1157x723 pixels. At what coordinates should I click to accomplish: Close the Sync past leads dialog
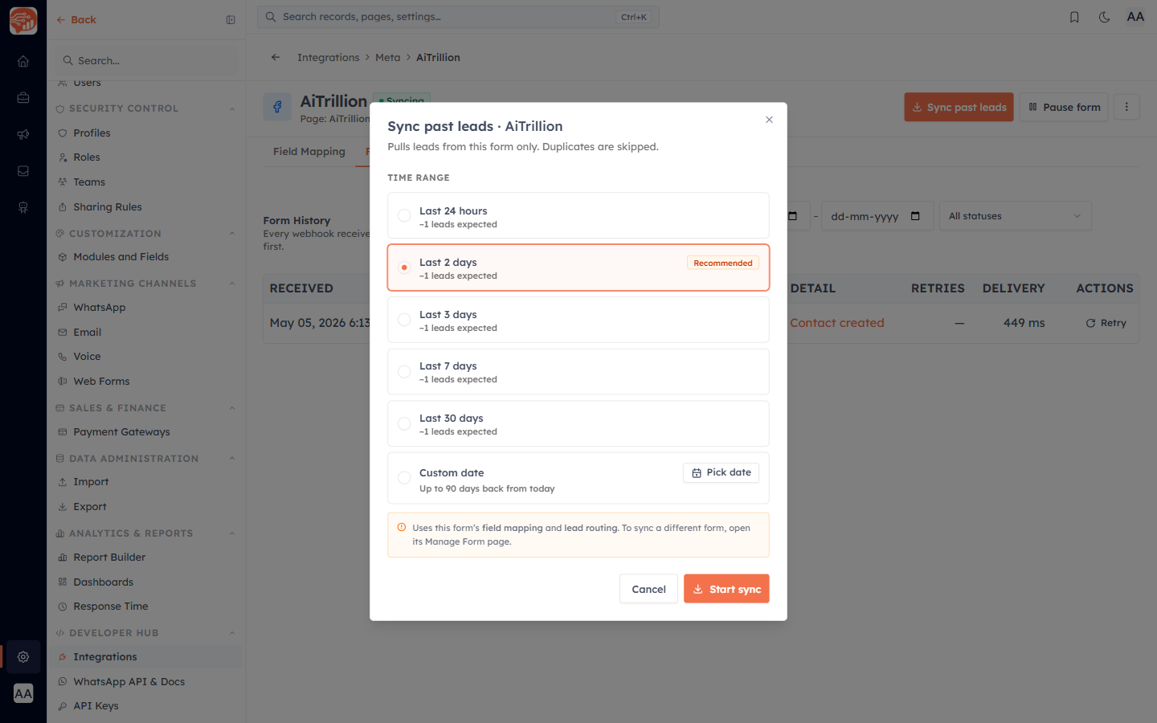coord(769,120)
